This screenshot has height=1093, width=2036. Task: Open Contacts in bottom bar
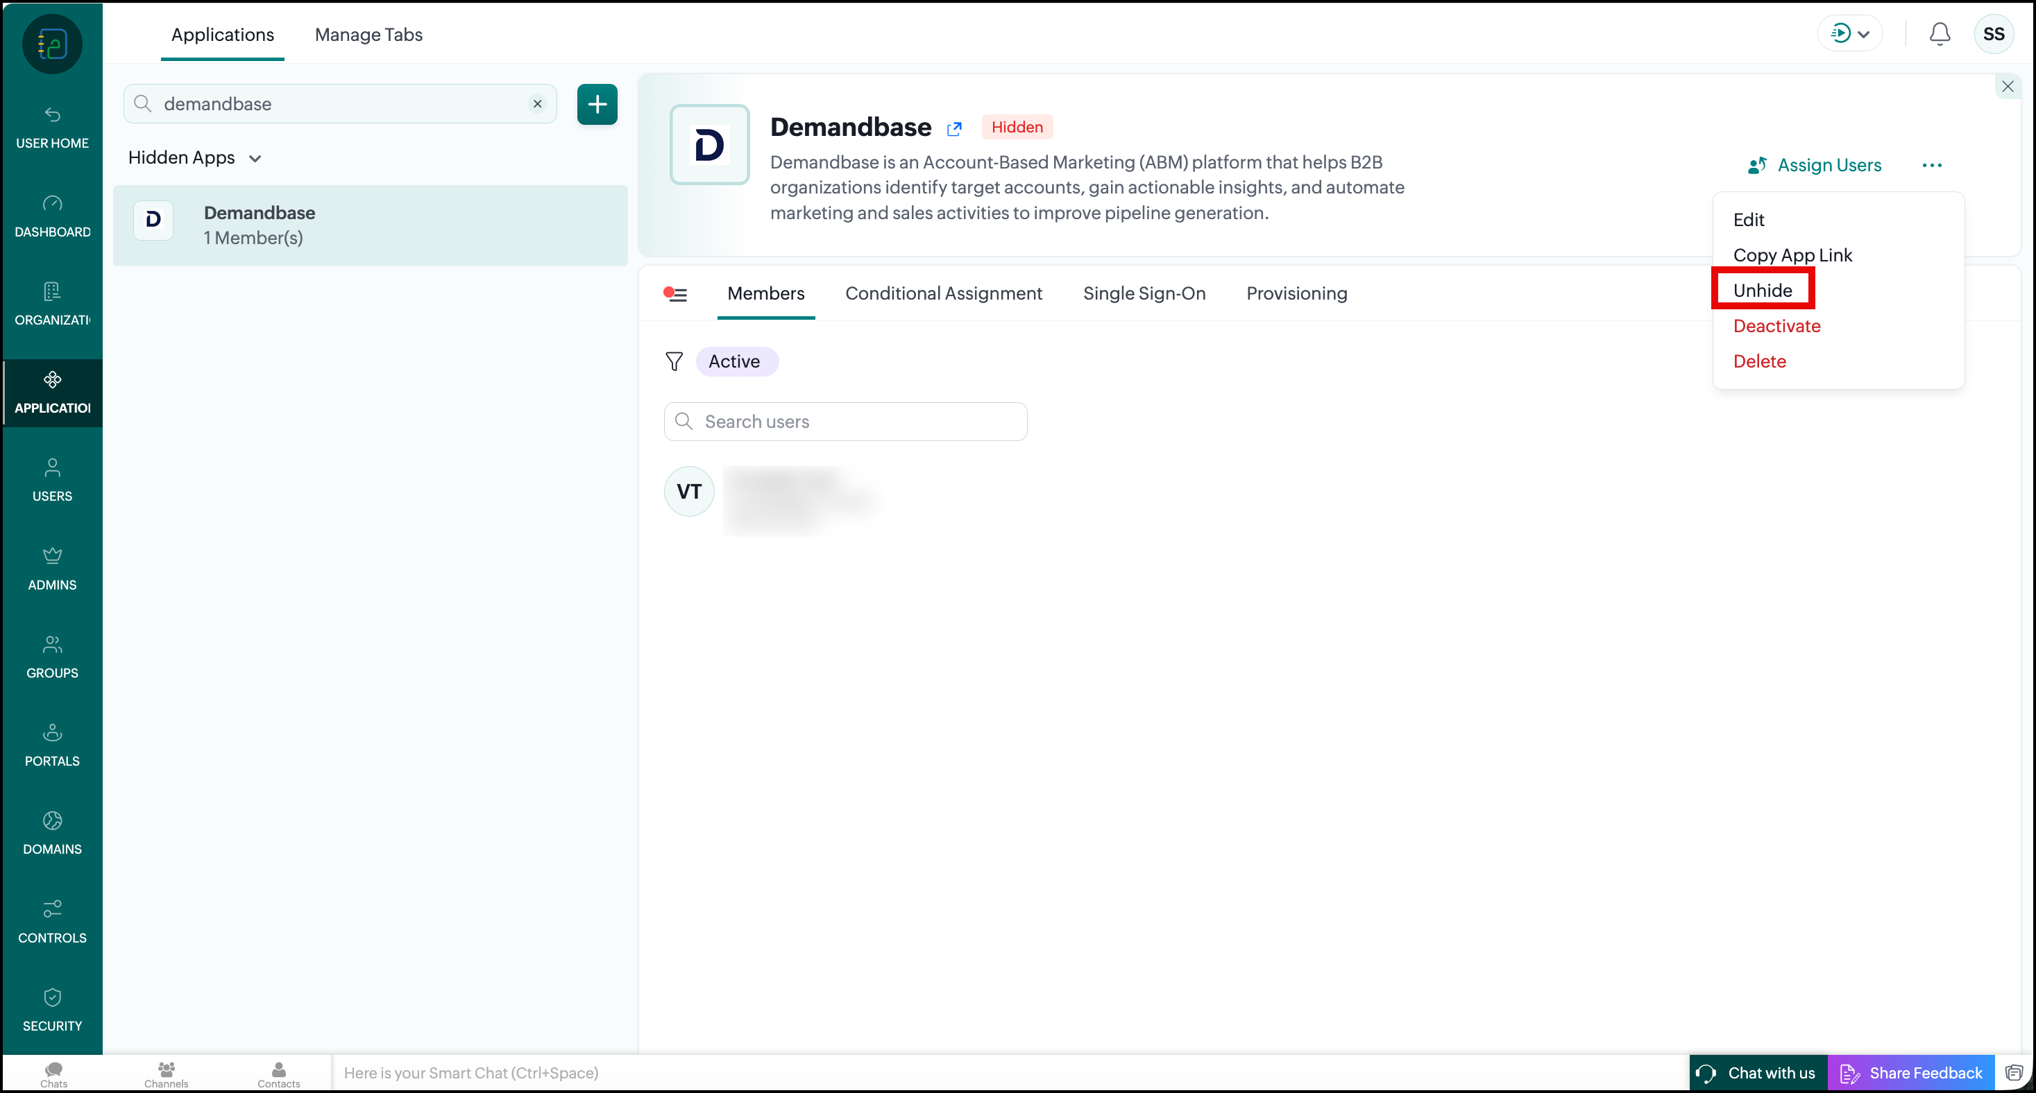coord(279,1074)
